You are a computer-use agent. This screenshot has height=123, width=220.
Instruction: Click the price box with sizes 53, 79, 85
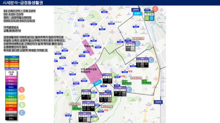coord(142,62)
